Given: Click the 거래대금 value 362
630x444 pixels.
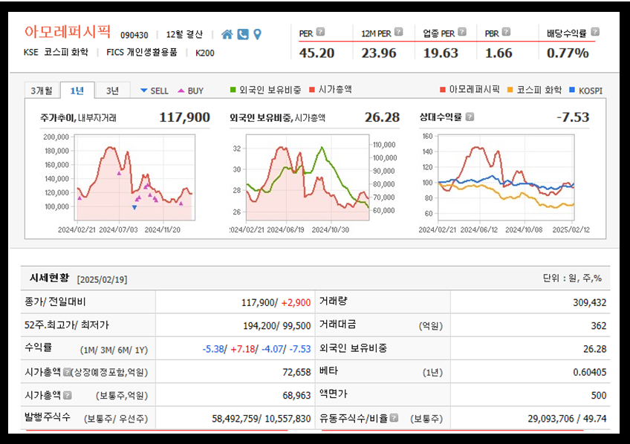Looking at the screenshot, I should pyautogui.click(x=599, y=326).
